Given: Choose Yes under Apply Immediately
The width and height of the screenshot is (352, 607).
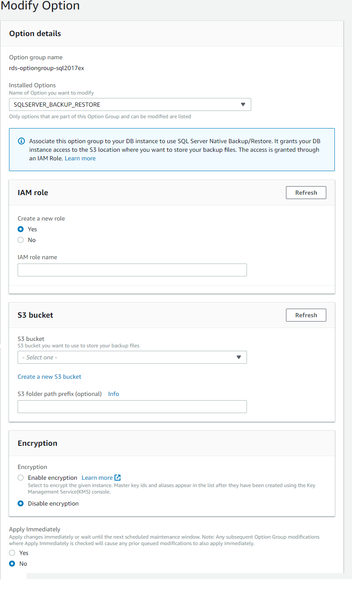Looking at the screenshot, I should (x=12, y=553).
